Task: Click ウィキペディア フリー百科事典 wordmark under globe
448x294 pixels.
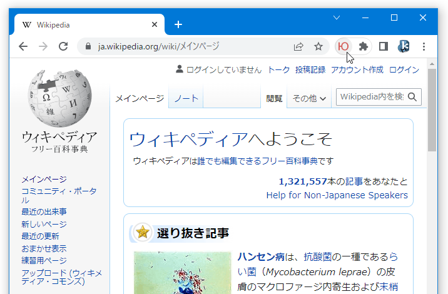Action: click(x=59, y=142)
